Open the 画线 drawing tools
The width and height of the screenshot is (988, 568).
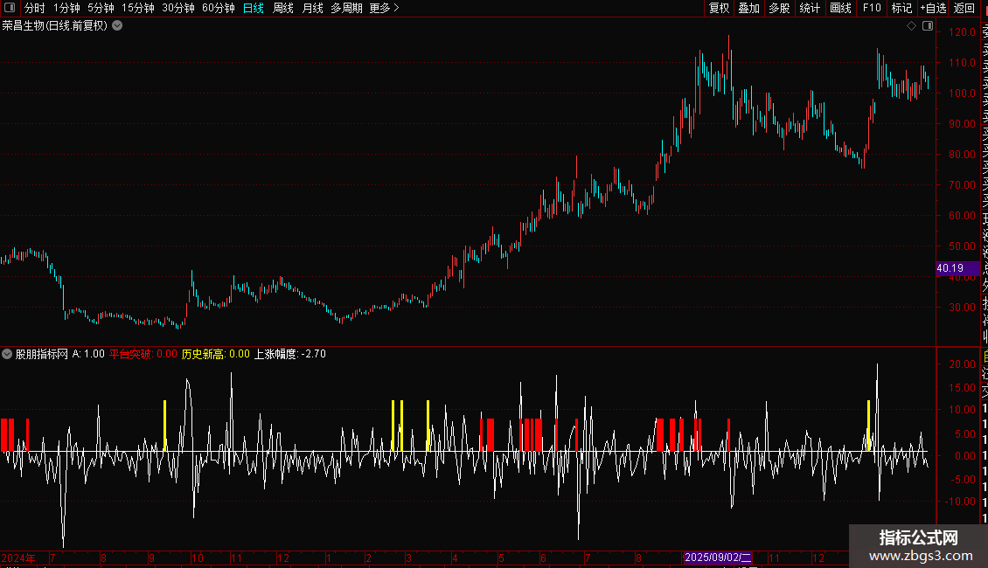pyautogui.click(x=840, y=8)
